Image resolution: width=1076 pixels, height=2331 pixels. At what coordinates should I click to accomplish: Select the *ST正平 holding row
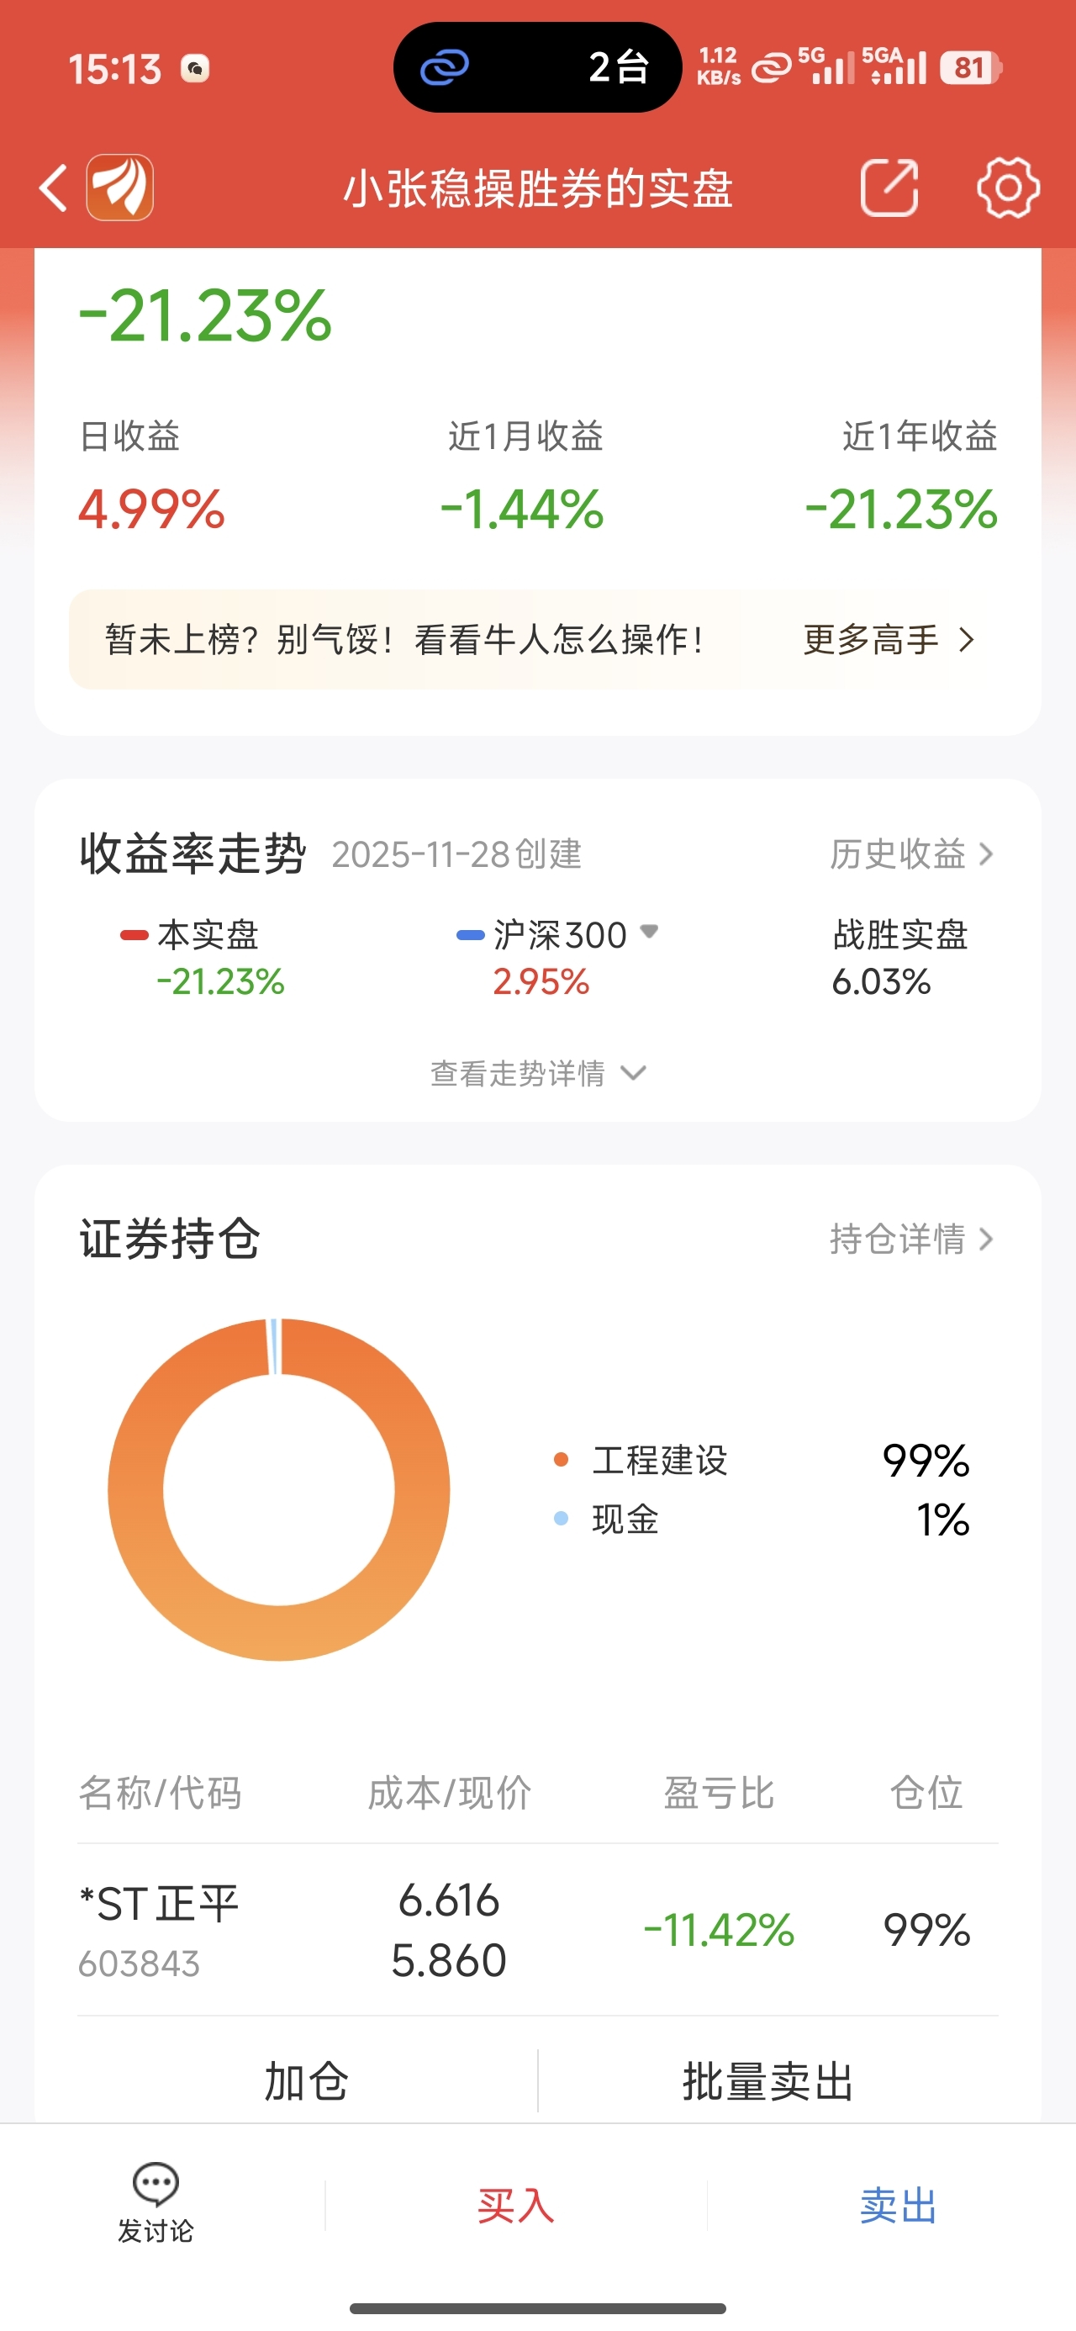pyautogui.click(x=537, y=1930)
